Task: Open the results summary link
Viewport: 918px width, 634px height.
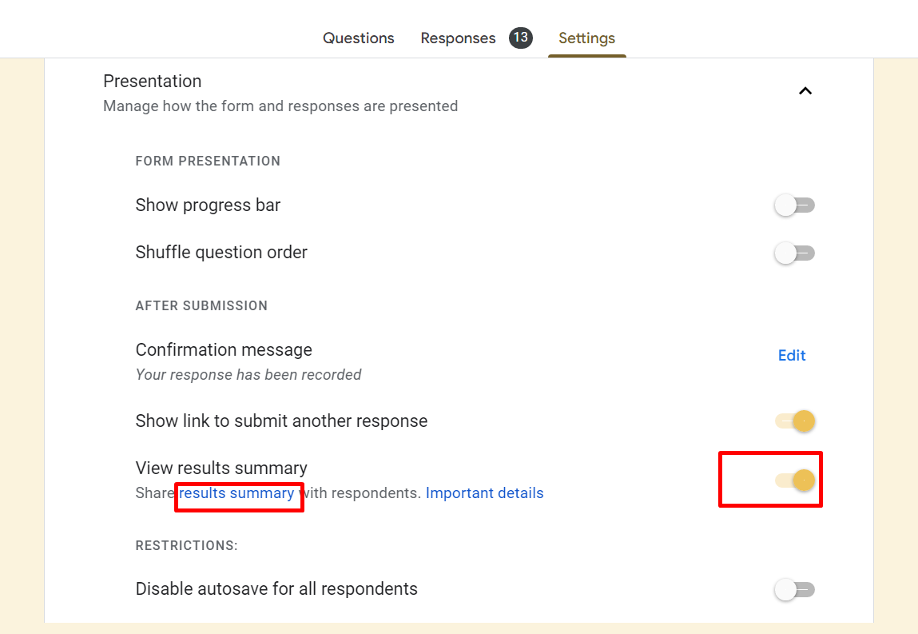Action: (238, 493)
